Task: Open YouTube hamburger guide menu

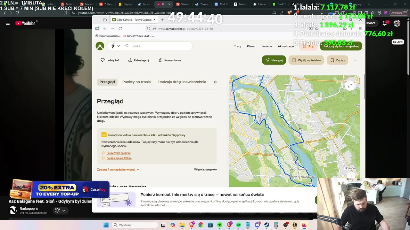Action: [x=8, y=23]
